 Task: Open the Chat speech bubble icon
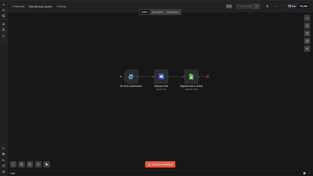click(x=3, y=36)
